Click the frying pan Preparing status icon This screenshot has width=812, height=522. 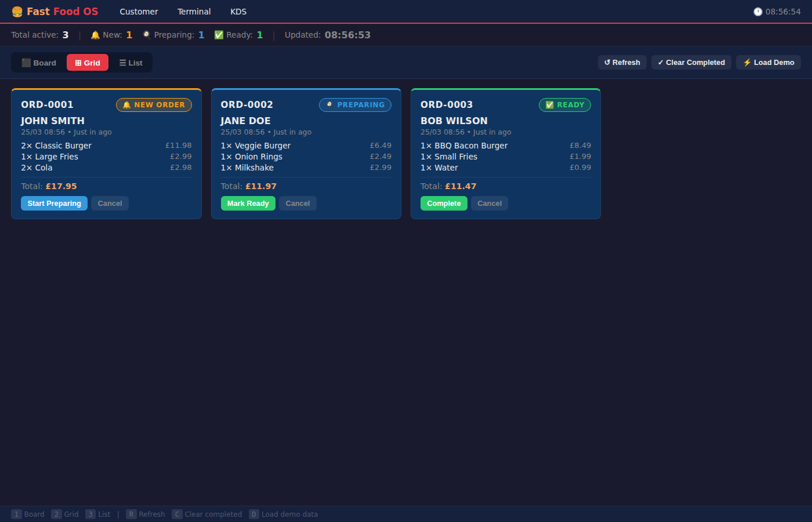click(147, 35)
